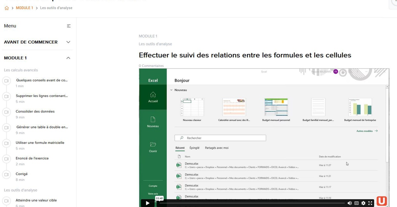Click video icon beside Supprimer les lignes
Viewport: 397px width, 207px height.
coord(6,96)
